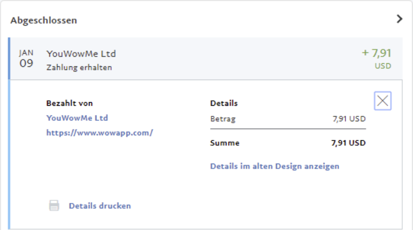Click the printer icon
Viewport: 413px width, 230px height.
(54, 206)
